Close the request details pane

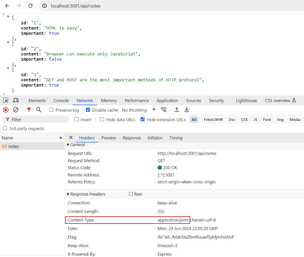point(71,138)
